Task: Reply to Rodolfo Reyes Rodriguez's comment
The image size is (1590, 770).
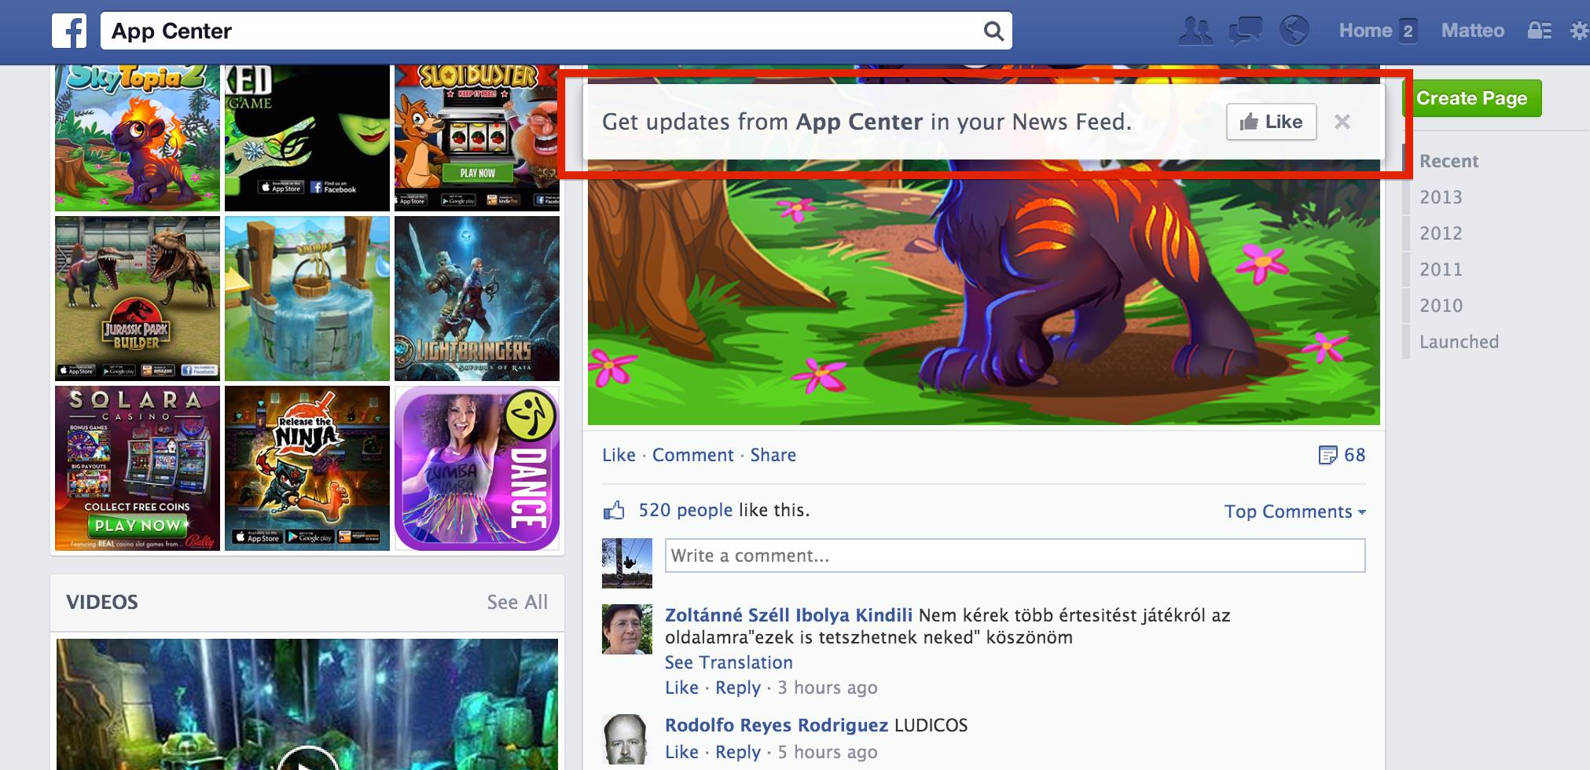Action: (x=737, y=752)
